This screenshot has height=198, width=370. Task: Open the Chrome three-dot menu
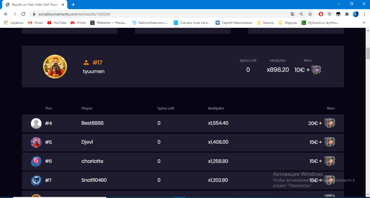(364, 14)
